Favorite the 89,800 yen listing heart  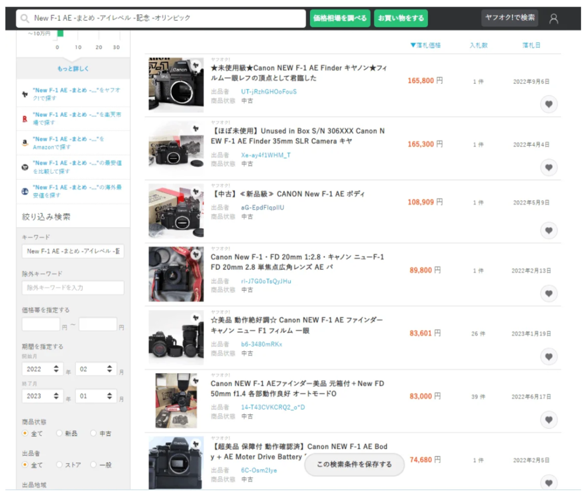coord(548,294)
